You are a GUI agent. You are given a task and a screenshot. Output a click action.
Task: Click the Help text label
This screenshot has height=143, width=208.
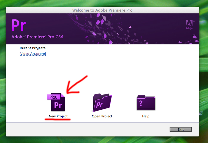(146, 116)
